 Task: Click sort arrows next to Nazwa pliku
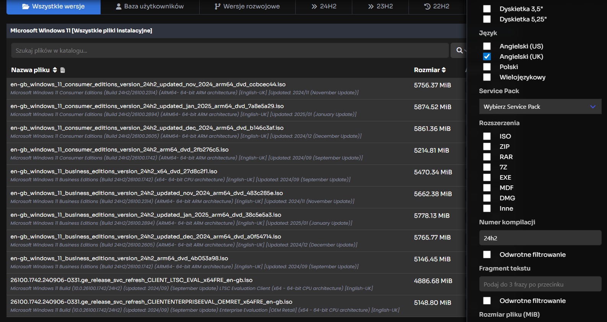tap(55, 70)
